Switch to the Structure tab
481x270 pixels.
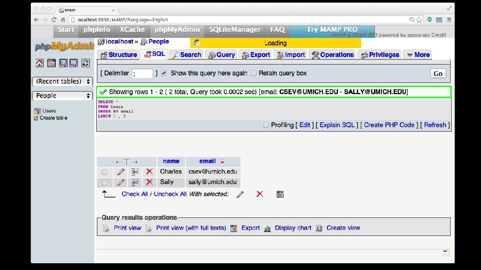point(118,55)
